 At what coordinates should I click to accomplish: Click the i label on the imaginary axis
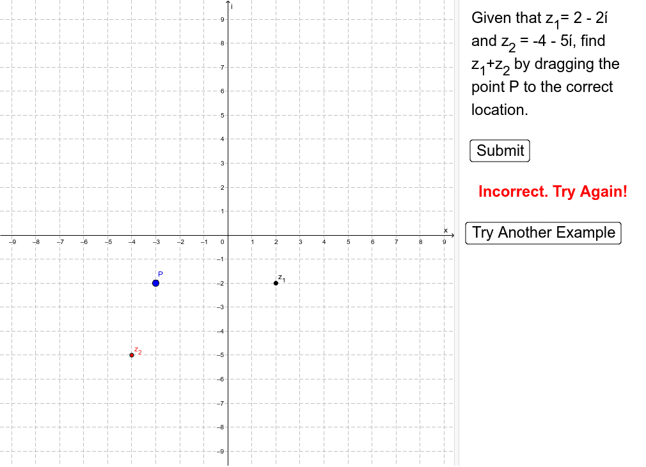(x=232, y=8)
